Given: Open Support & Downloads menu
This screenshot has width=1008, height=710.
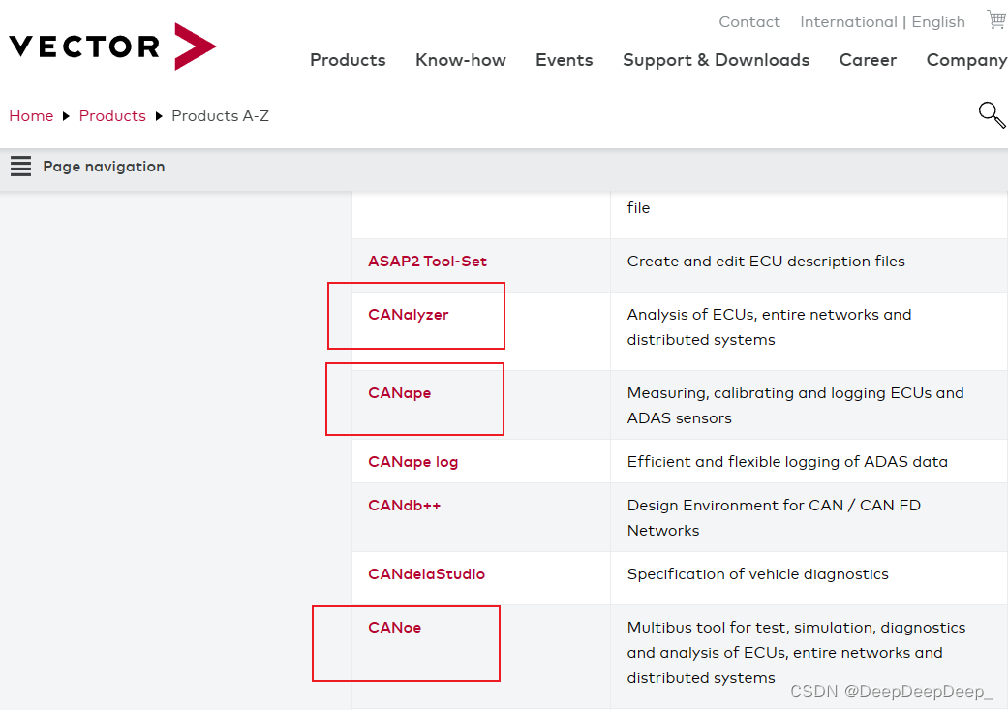Looking at the screenshot, I should pos(717,60).
